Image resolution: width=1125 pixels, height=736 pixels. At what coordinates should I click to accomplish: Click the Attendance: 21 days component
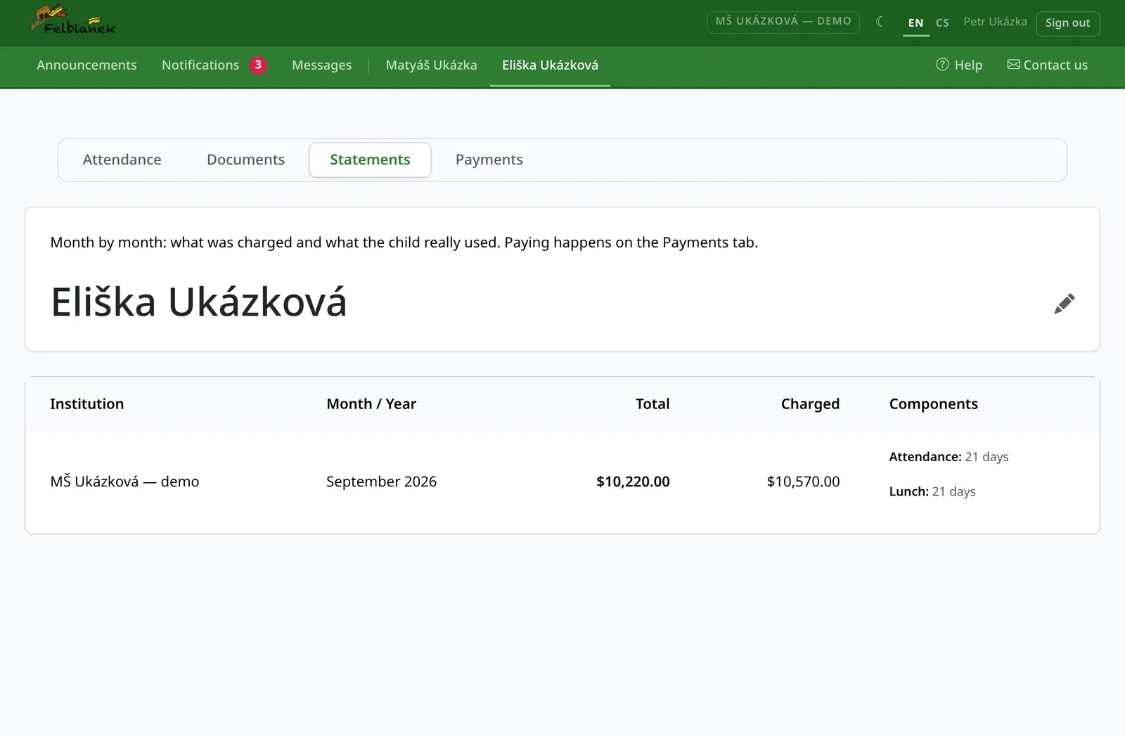949,456
